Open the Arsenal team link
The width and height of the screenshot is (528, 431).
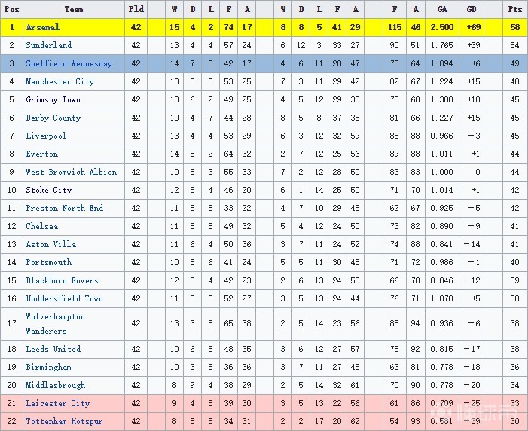click(42, 27)
